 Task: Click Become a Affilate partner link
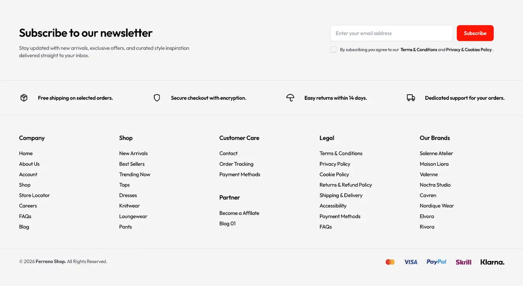[239, 213]
